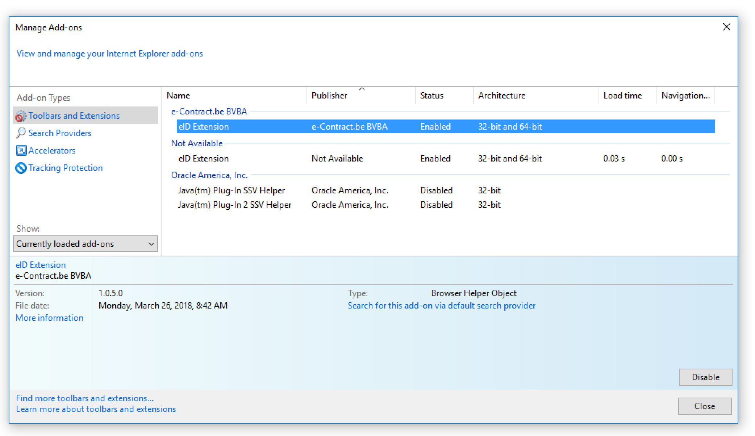Open Learn more about toolbars and extensions
Image resolution: width=755 pixels, height=436 pixels.
pos(96,409)
